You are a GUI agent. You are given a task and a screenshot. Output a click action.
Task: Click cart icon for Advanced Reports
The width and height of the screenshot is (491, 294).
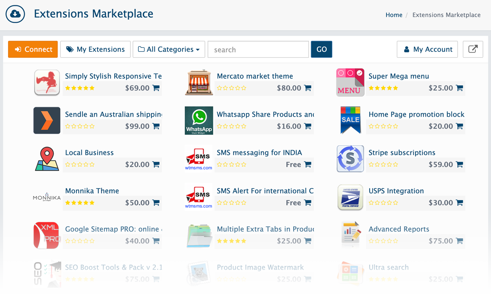[x=459, y=241]
